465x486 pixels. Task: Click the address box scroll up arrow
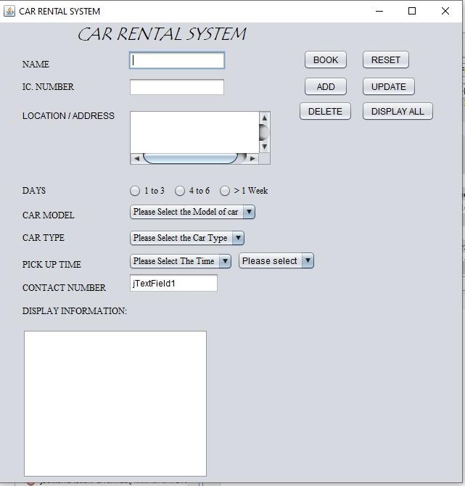tap(265, 118)
